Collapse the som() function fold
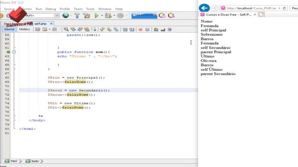298x167 pixels. [14, 52]
